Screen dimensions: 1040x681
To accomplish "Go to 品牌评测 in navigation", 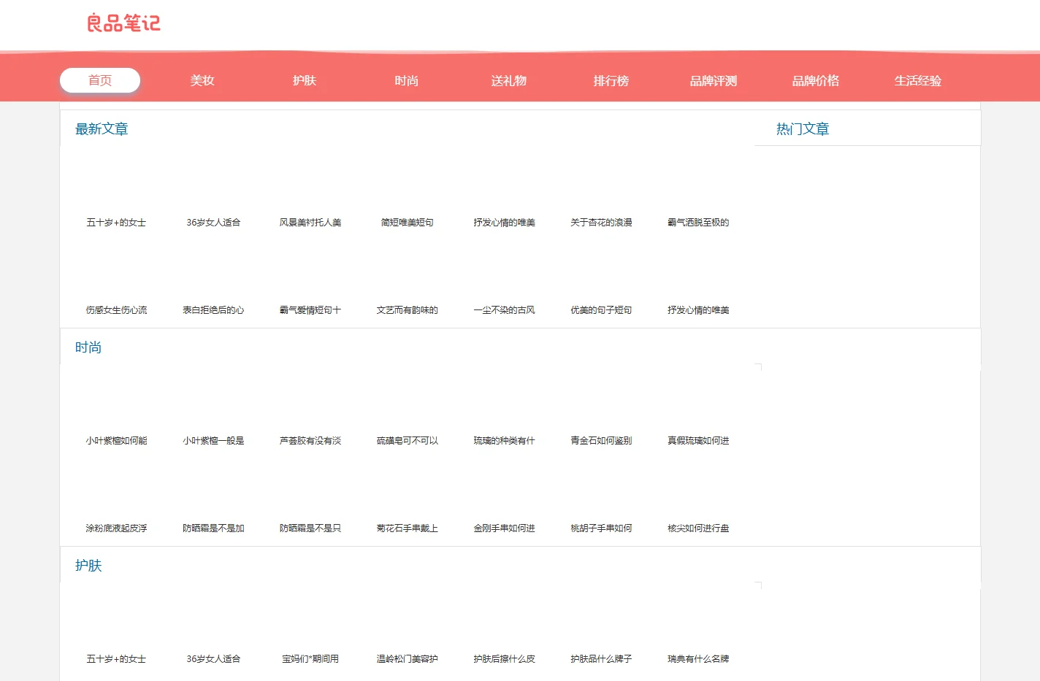I will tap(714, 80).
